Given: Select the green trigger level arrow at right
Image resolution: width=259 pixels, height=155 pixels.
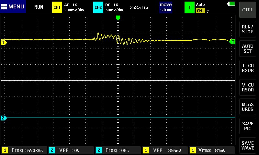Looking at the screenshot, I should pyautogui.click(x=232, y=42).
